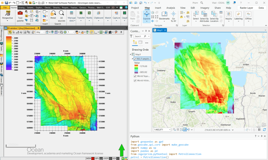Pause map drawing with pause icon
The image size is (268, 160).
tap(259, 130)
